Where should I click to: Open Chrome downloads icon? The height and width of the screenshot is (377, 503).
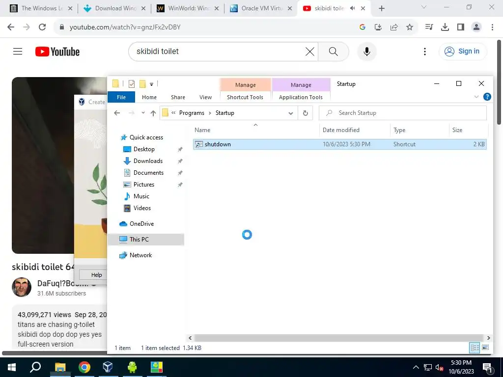pyautogui.click(x=445, y=27)
